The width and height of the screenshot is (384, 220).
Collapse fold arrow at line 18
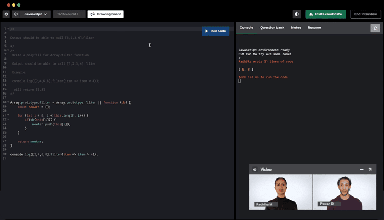point(8,102)
